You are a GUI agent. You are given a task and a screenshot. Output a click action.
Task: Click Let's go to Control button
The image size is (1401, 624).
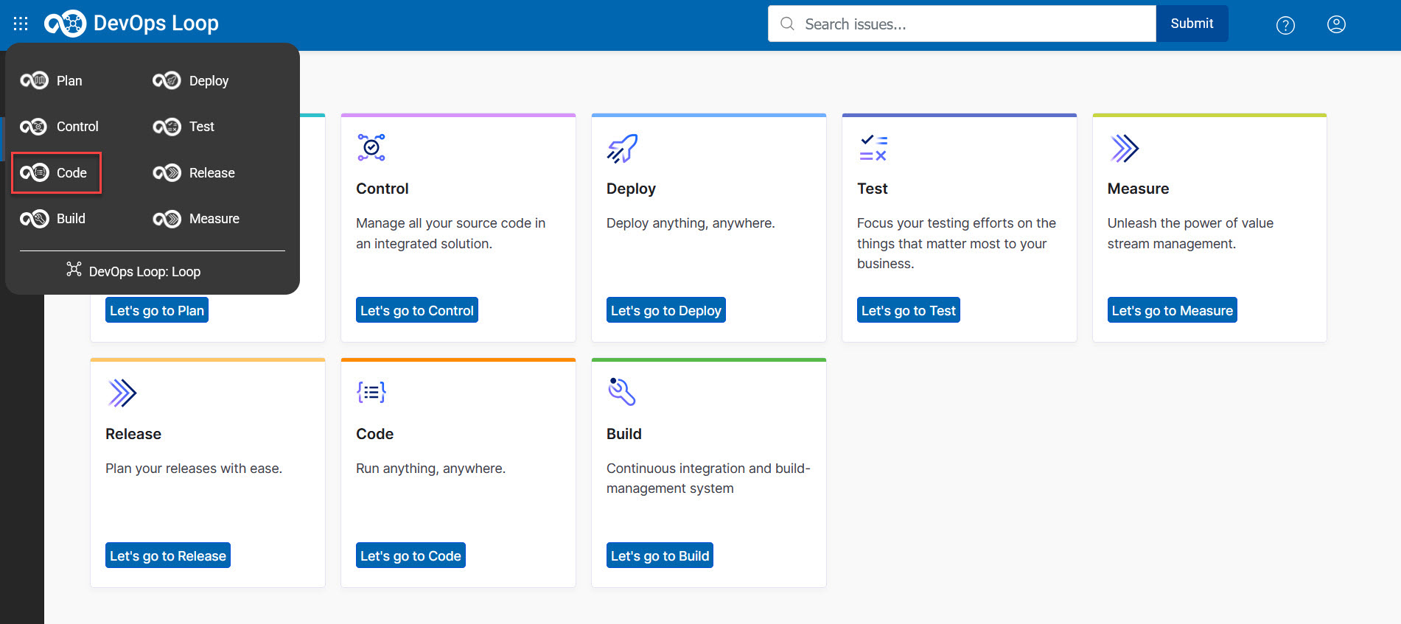pyautogui.click(x=416, y=310)
